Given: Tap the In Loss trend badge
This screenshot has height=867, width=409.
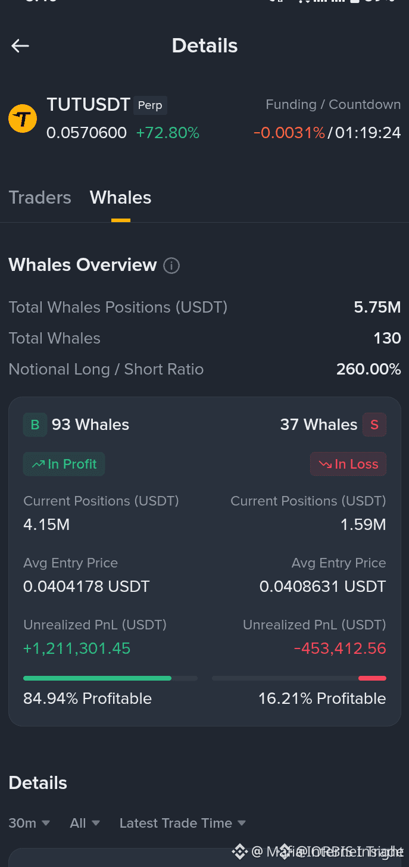Looking at the screenshot, I should pos(348,464).
